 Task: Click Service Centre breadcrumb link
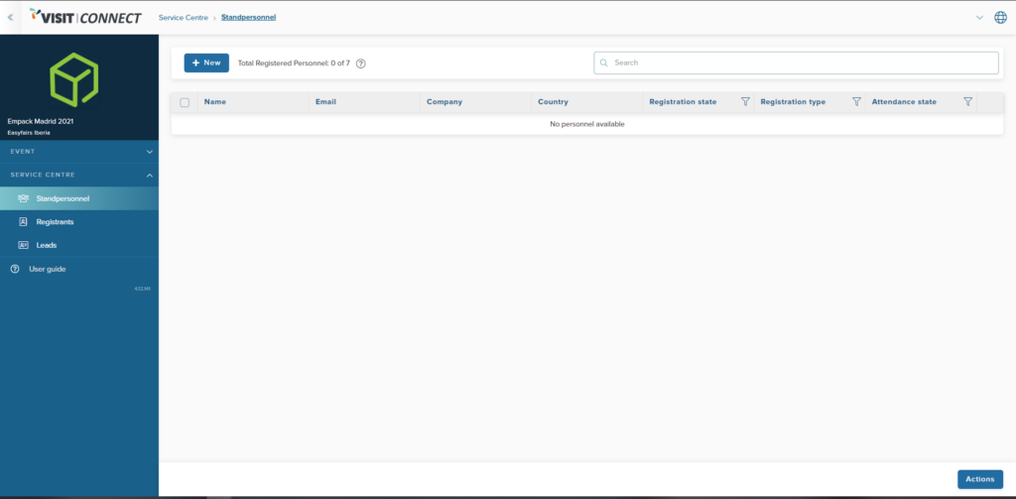(x=184, y=18)
